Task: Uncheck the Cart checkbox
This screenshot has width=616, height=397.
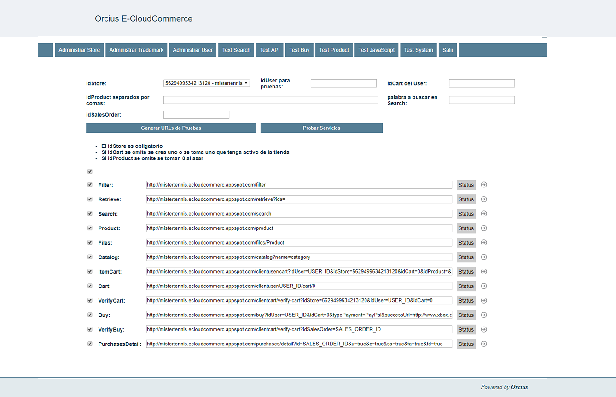Action: tap(90, 286)
